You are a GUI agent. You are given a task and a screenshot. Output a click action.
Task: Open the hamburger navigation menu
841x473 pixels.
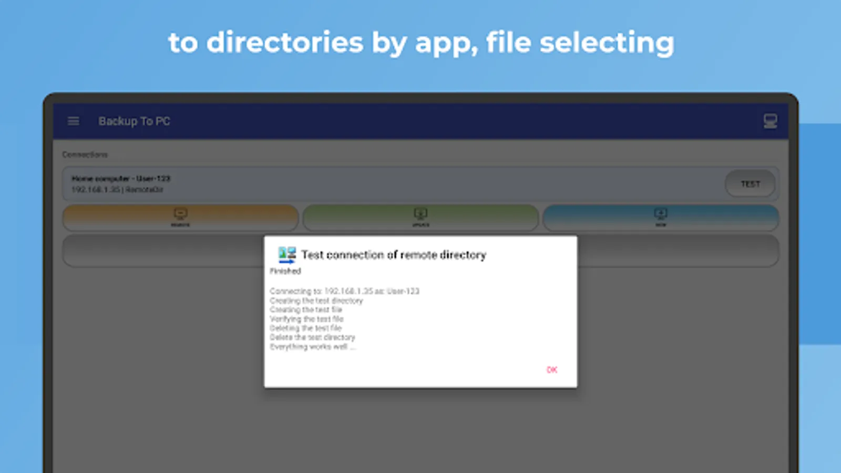(x=74, y=121)
